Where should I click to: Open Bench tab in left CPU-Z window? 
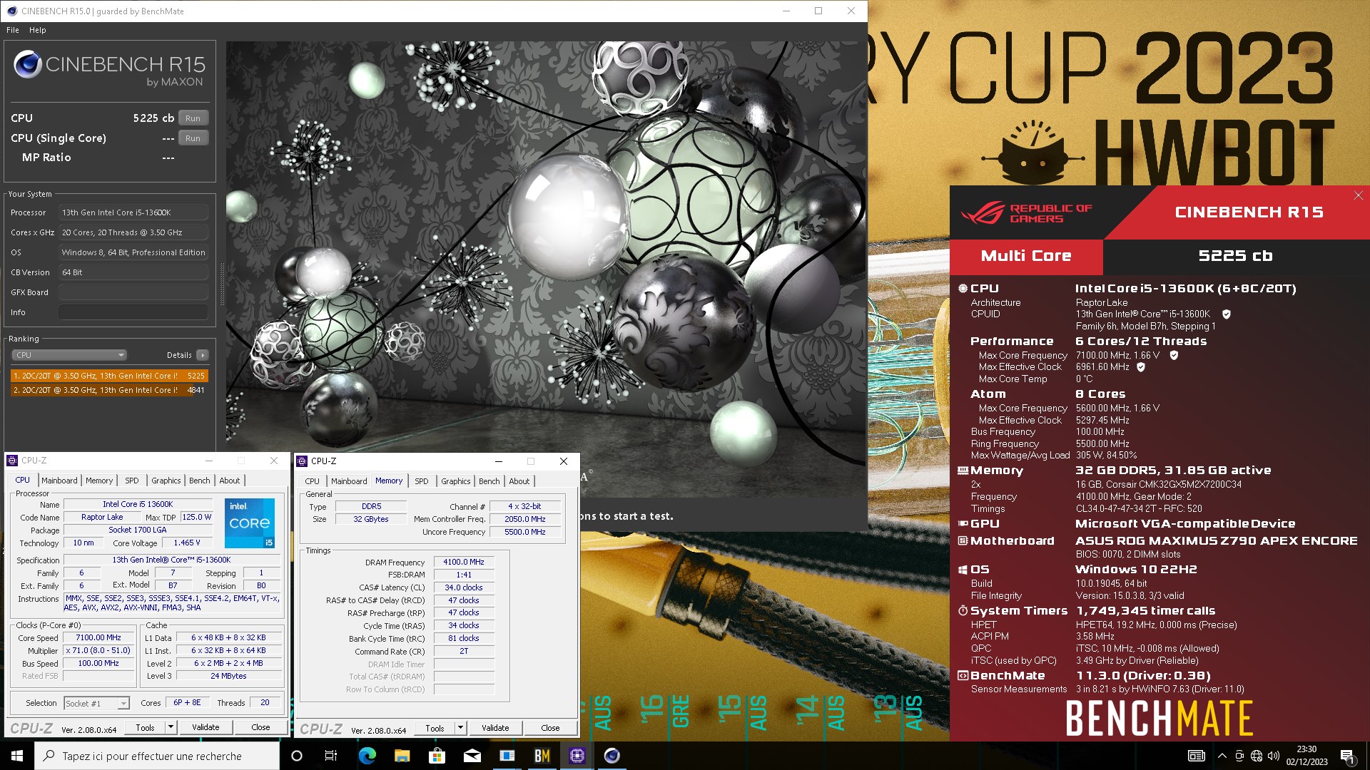point(200,481)
